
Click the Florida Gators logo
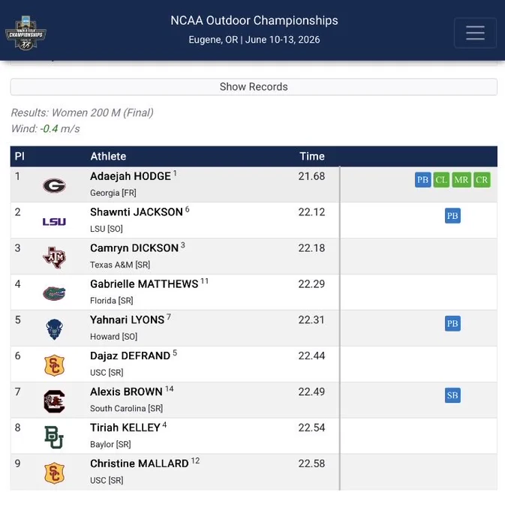[54, 293]
